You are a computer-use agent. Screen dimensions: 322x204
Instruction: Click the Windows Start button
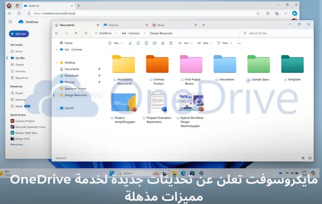[112, 173]
